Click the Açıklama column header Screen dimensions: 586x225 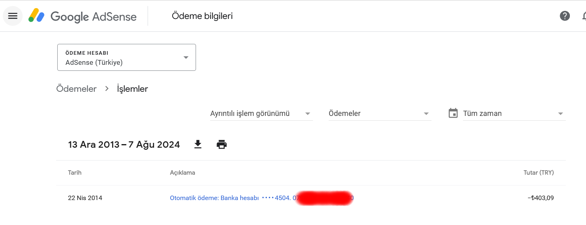pyautogui.click(x=182, y=173)
